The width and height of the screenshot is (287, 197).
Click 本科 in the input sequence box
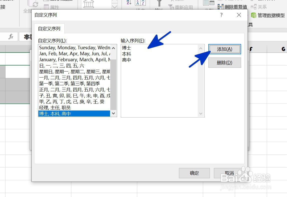point(127,54)
